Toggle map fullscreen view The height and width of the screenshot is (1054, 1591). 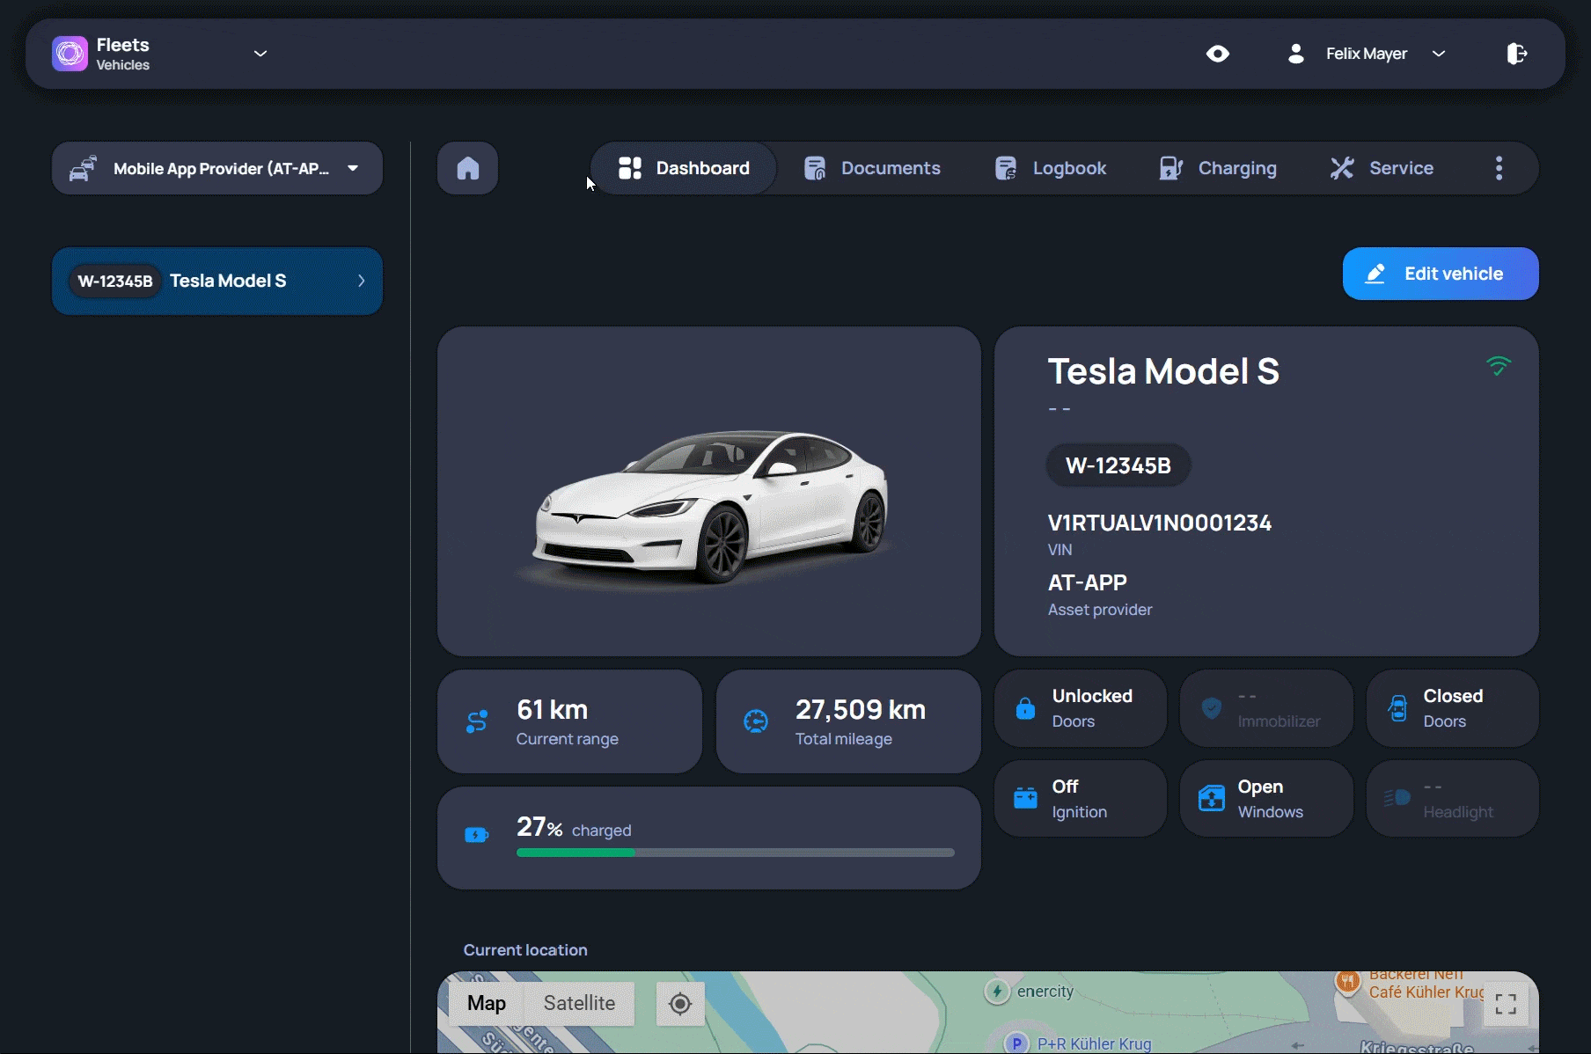(1506, 1004)
